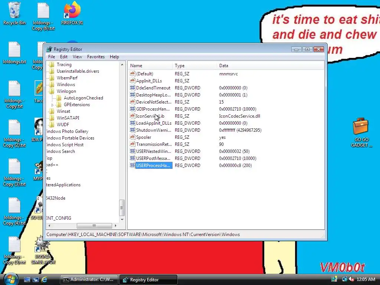Click the GDIProcessHan... DWORD icon
This screenshot has width=380, height=285.
point(132,109)
